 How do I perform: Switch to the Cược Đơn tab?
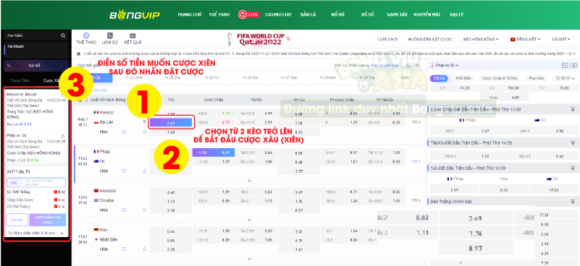pyautogui.click(x=20, y=80)
